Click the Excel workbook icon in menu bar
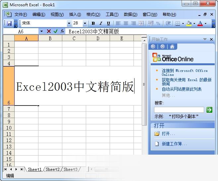The image size is (218, 181). coord(8,15)
